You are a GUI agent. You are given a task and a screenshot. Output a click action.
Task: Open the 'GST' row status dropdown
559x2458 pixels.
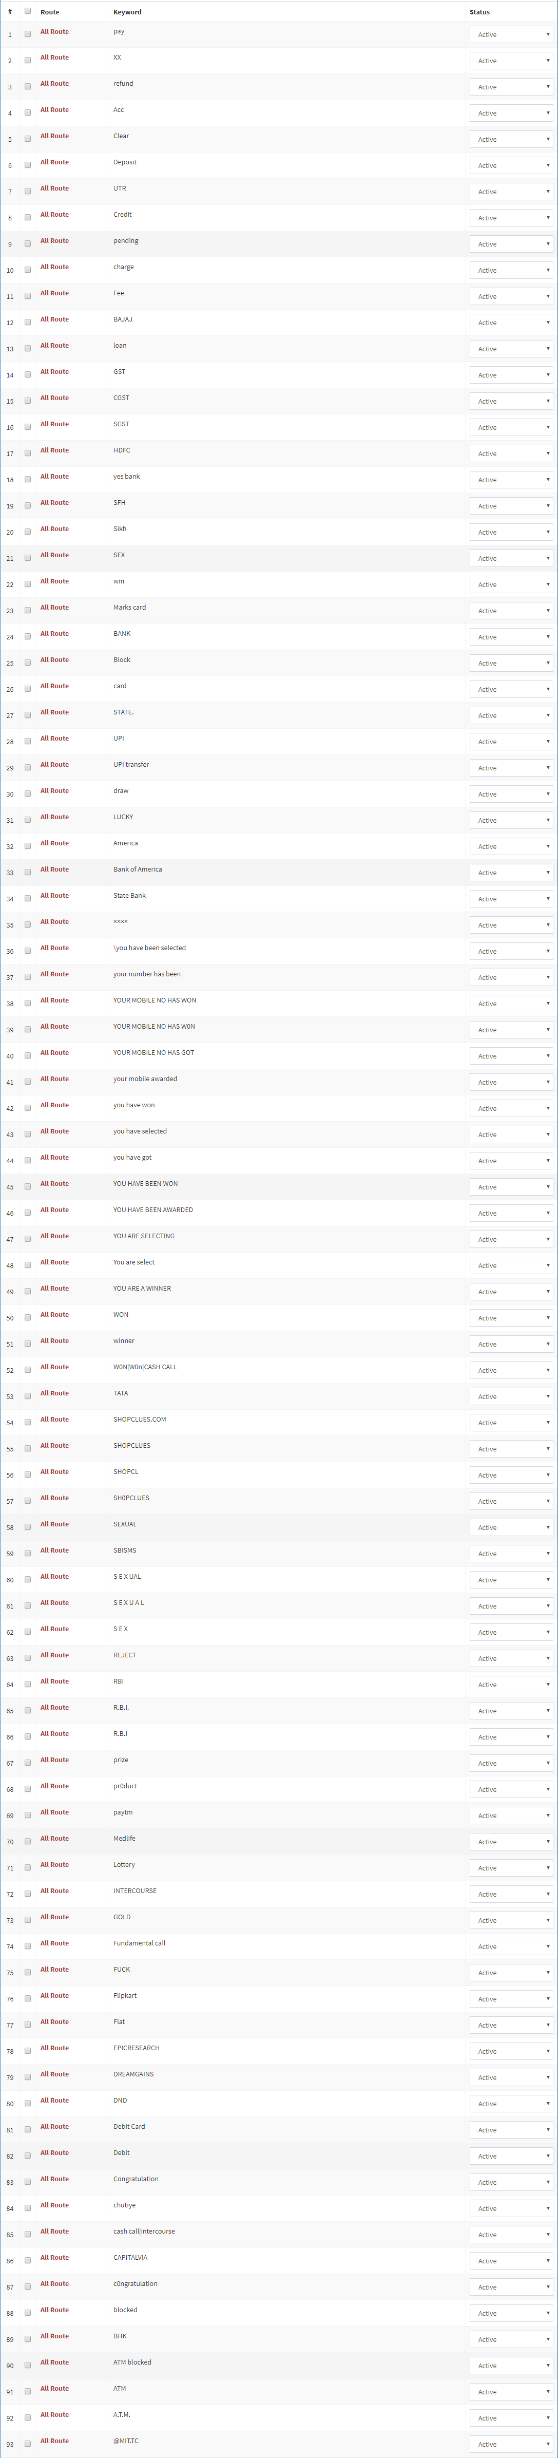511,375
